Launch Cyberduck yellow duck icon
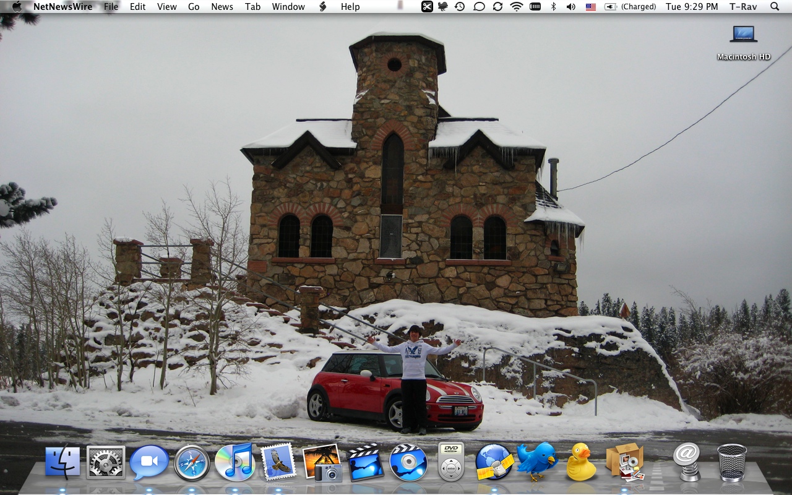This screenshot has width=792, height=495. click(x=581, y=462)
